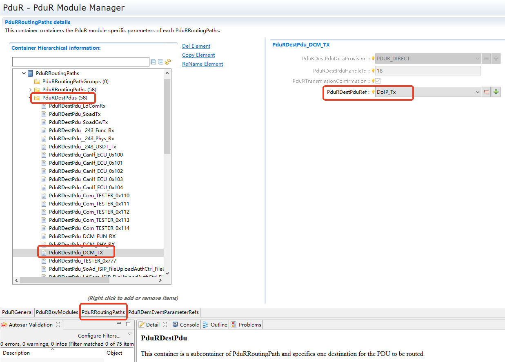Switch to the PduRBswModules tab
The image size is (505, 362).
click(57, 312)
